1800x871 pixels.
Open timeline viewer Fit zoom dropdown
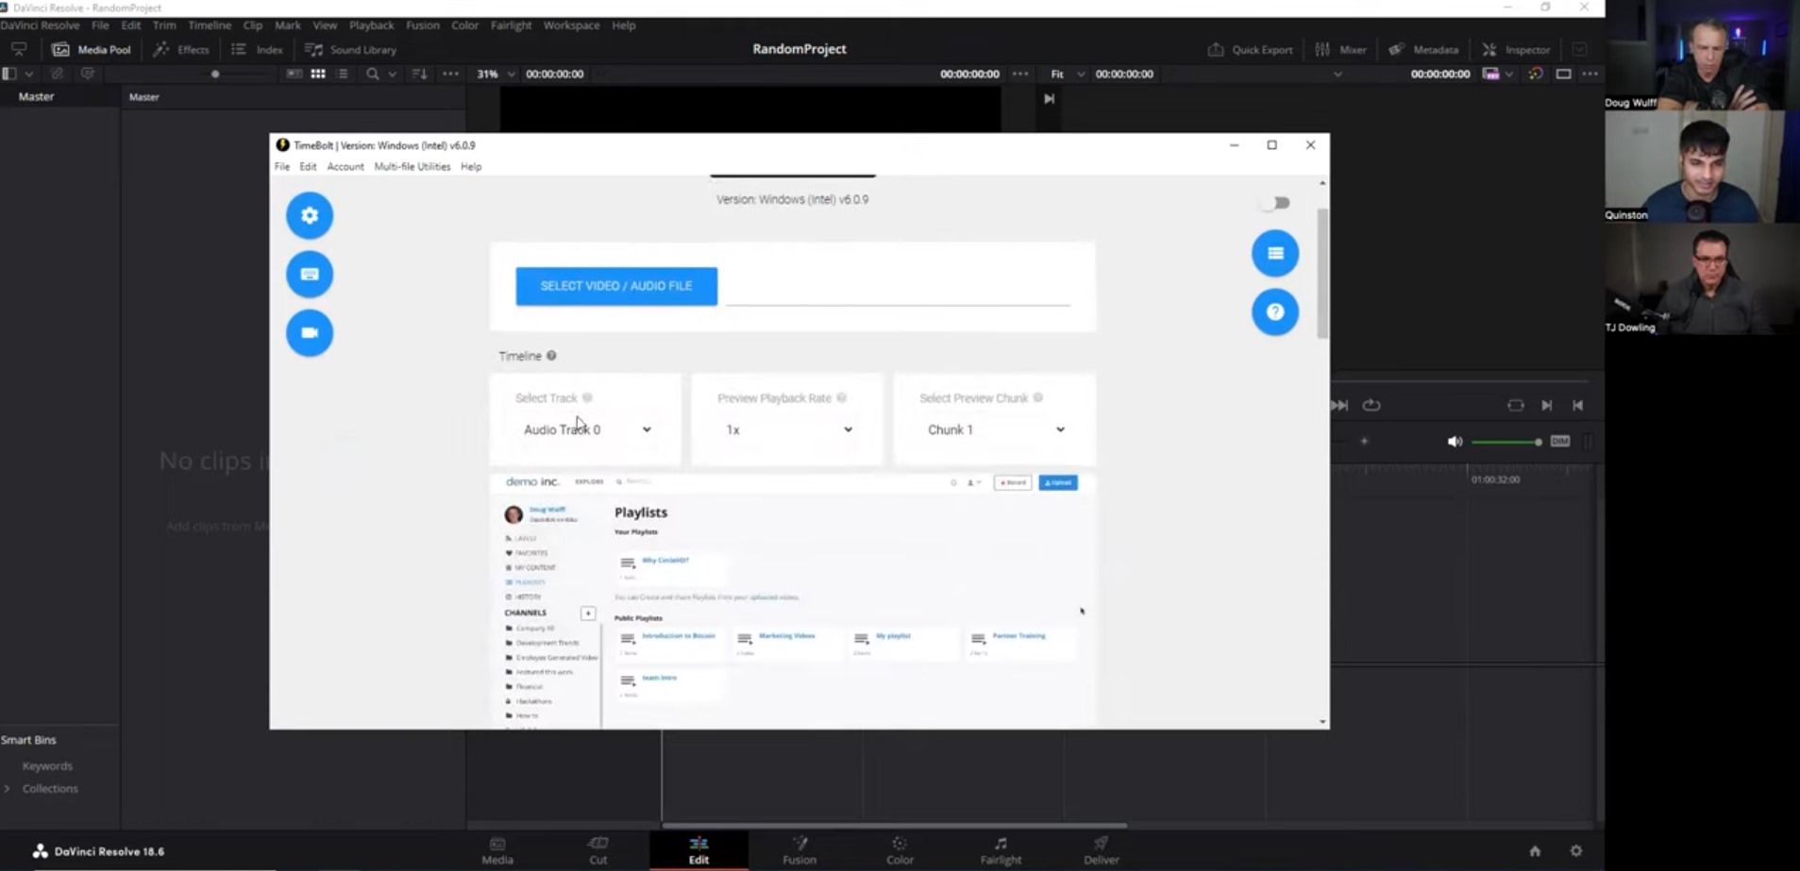coord(1068,74)
